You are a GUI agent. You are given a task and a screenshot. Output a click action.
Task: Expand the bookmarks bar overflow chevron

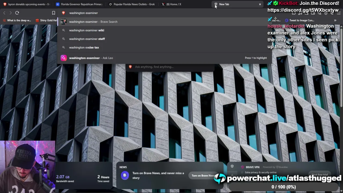(x=335, y=20)
